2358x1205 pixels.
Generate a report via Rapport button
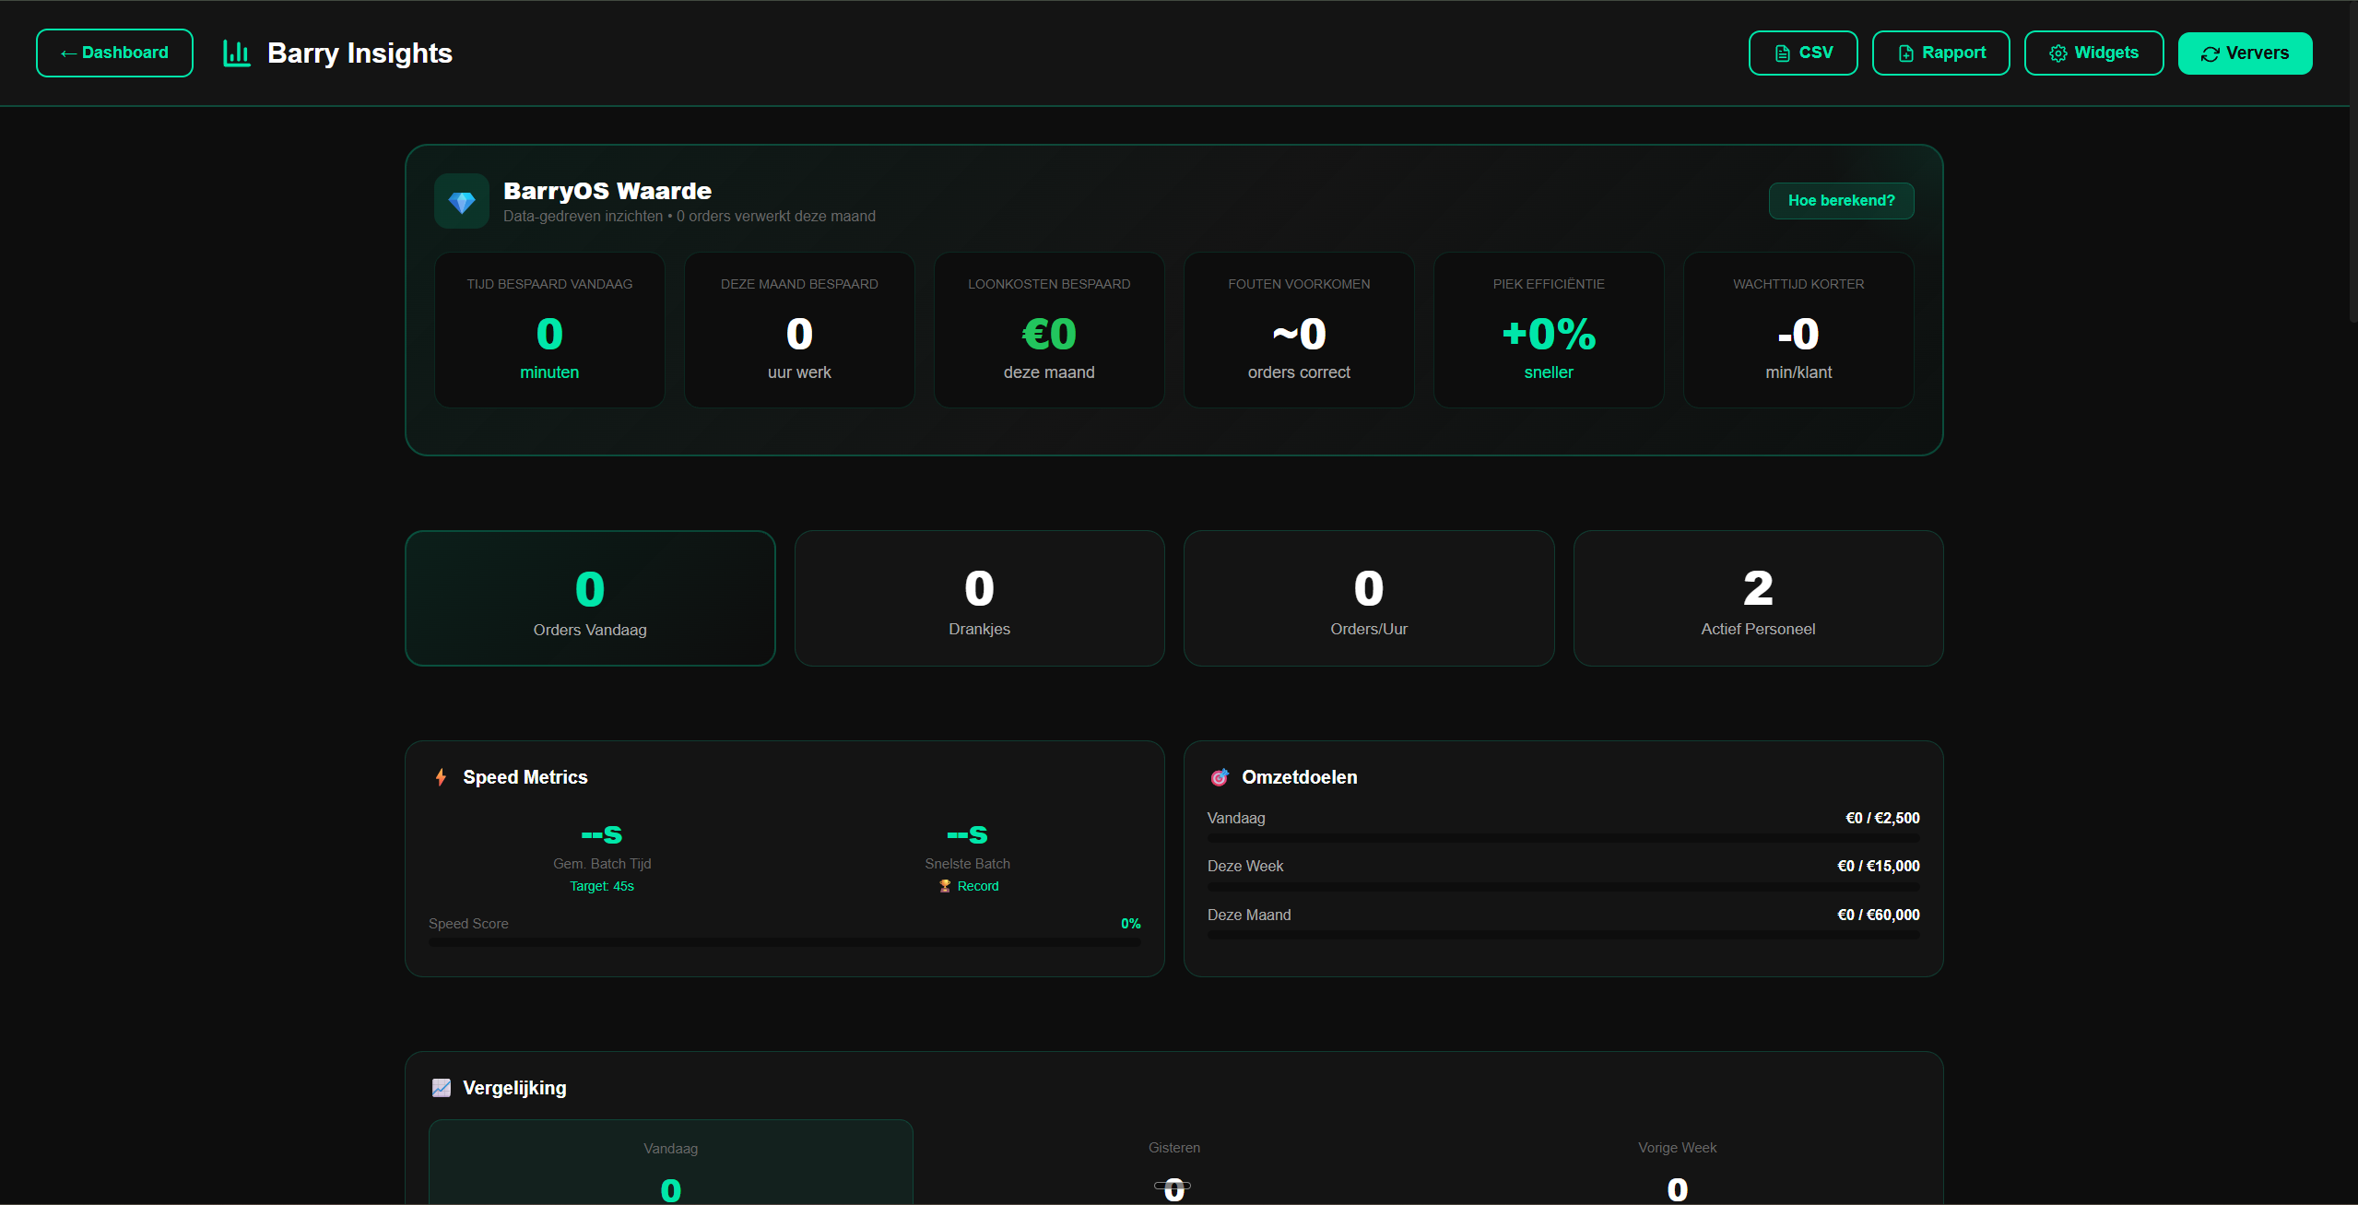click(1940, 53)
